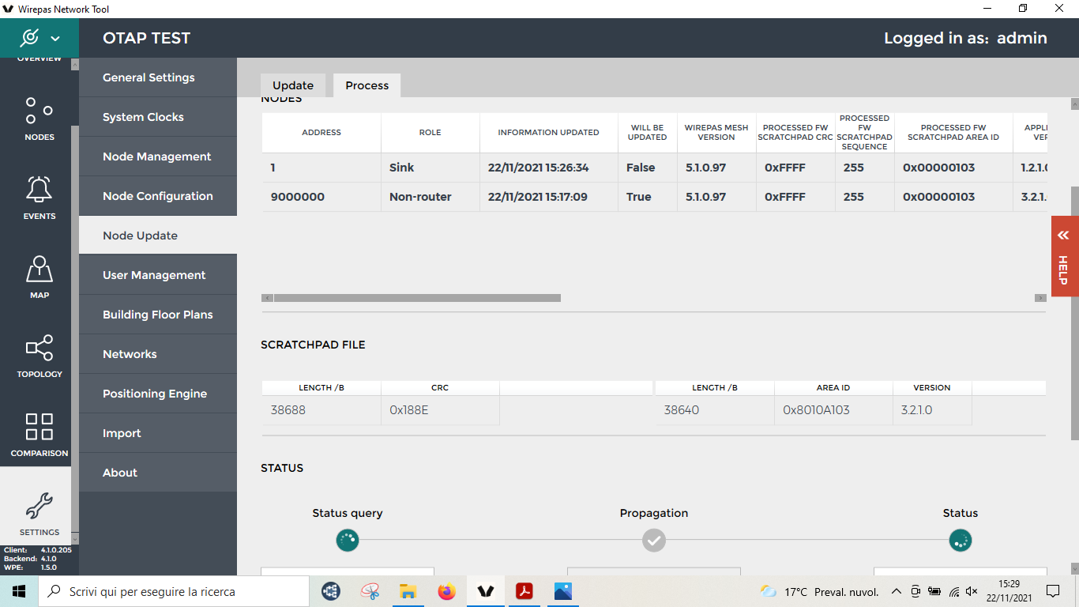Click the Status query step circle
This screenshot has width=1079, height=607.
click(347, 541)
